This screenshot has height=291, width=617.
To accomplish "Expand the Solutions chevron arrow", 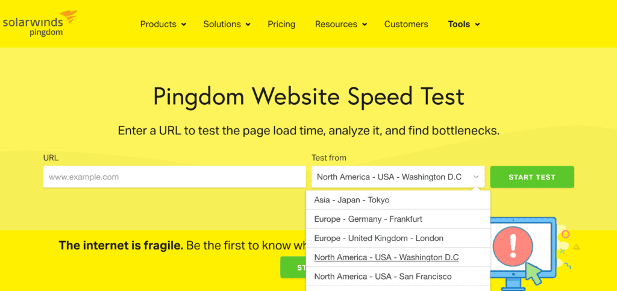I will pyautogui.click(x=248, y=25).
